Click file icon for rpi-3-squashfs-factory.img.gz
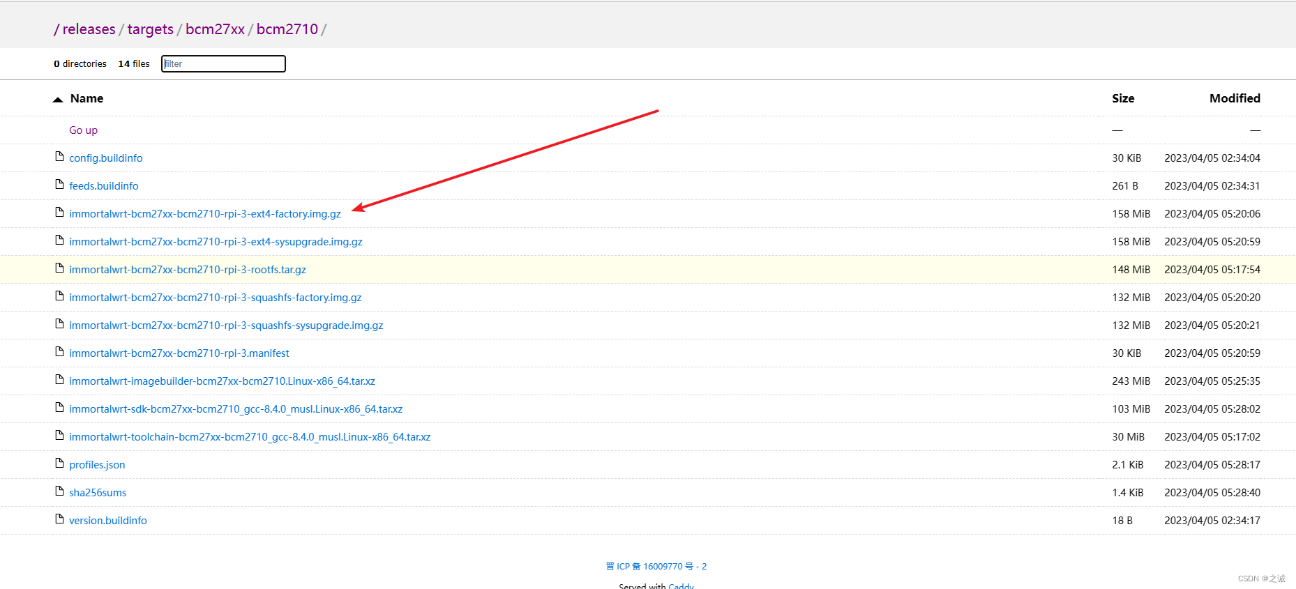Screen dimensions: 1296x589 [59, 296]
